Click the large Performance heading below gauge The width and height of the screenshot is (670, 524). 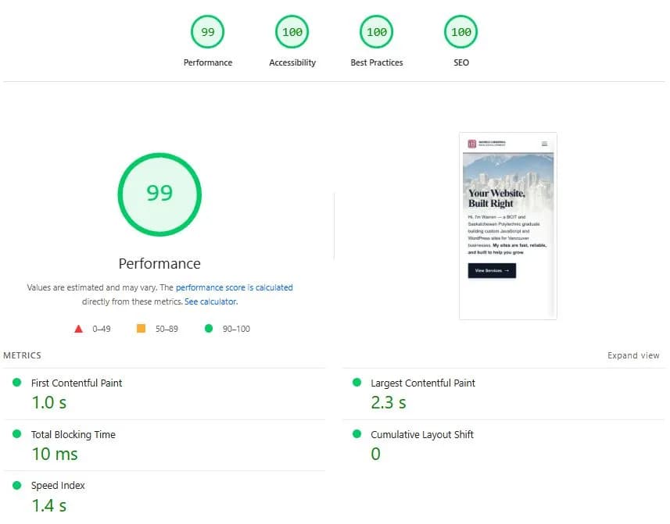pos(159,263)
